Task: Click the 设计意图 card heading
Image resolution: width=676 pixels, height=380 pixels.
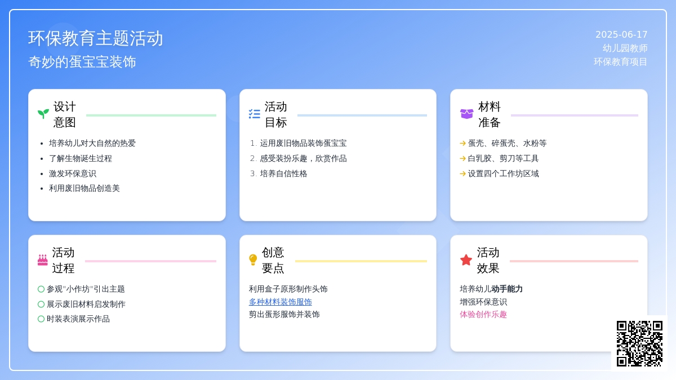Action: click(65, 114)
